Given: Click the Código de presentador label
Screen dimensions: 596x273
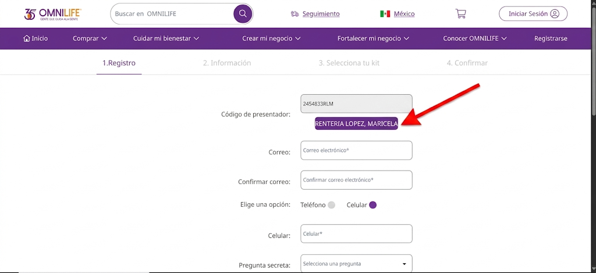Looking at the screenshot, I should pyautogui.click(x=256, y=114).
